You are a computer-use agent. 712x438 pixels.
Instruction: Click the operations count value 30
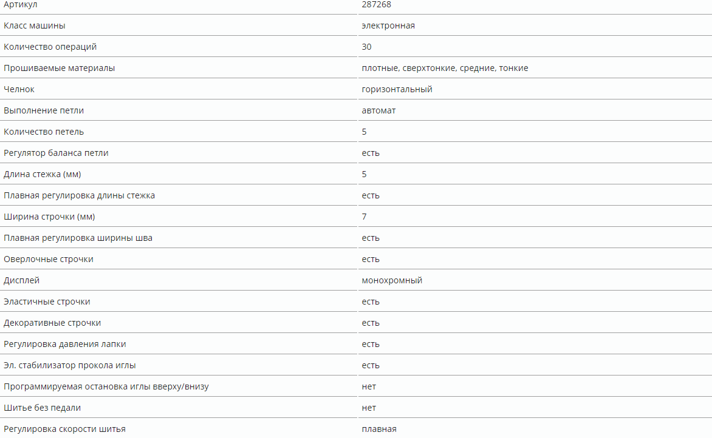click(x=366, y=47)
